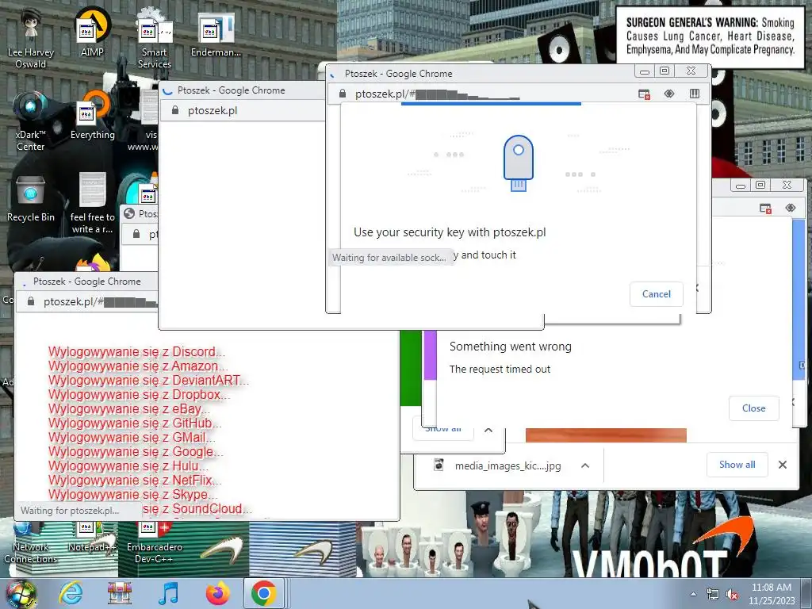
Task: Open the 'feel free to write a r...' text file
Action: [92, 202]
